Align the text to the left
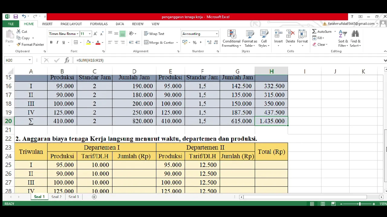This screenshot has height=217, width=387. coord(110,42)
